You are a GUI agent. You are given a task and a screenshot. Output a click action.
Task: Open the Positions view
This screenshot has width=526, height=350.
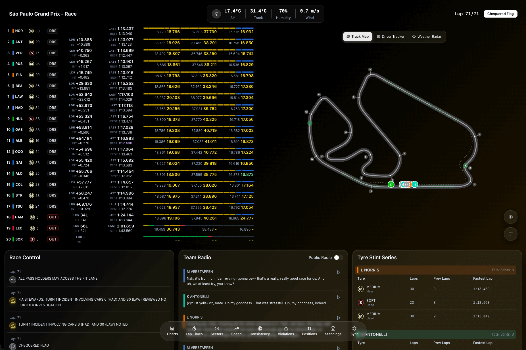(x=309, y=331)
